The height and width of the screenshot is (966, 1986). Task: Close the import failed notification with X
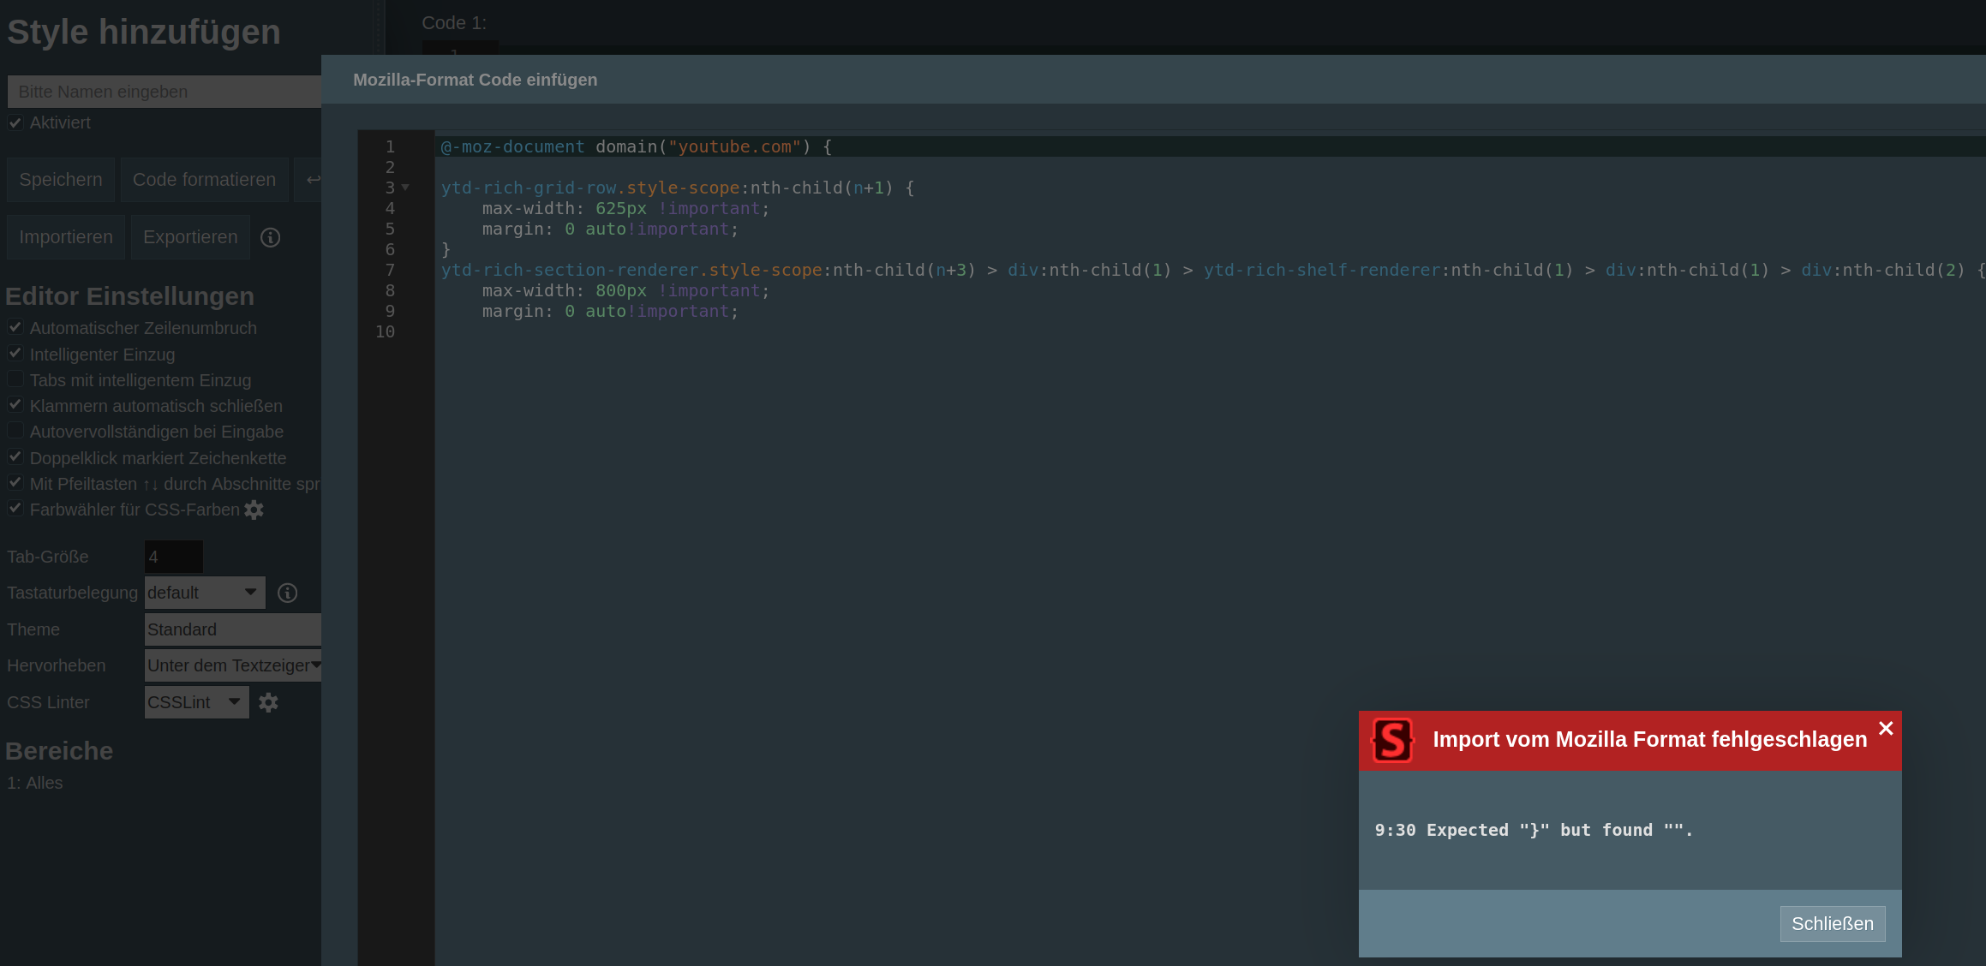[x=1886, y=728]
